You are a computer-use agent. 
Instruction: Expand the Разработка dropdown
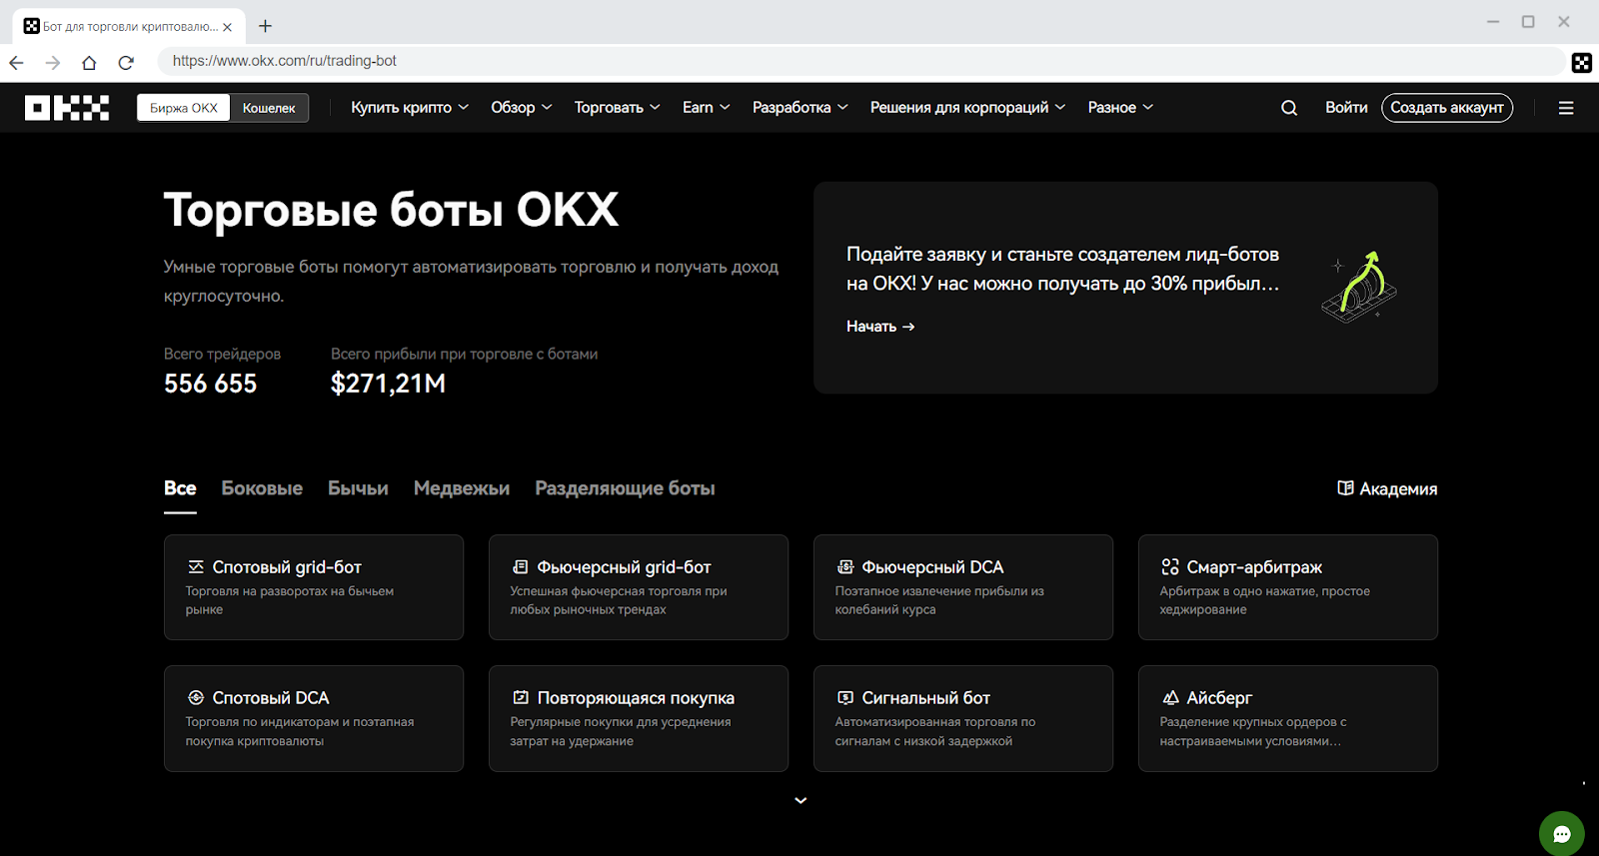pos(800,107)
